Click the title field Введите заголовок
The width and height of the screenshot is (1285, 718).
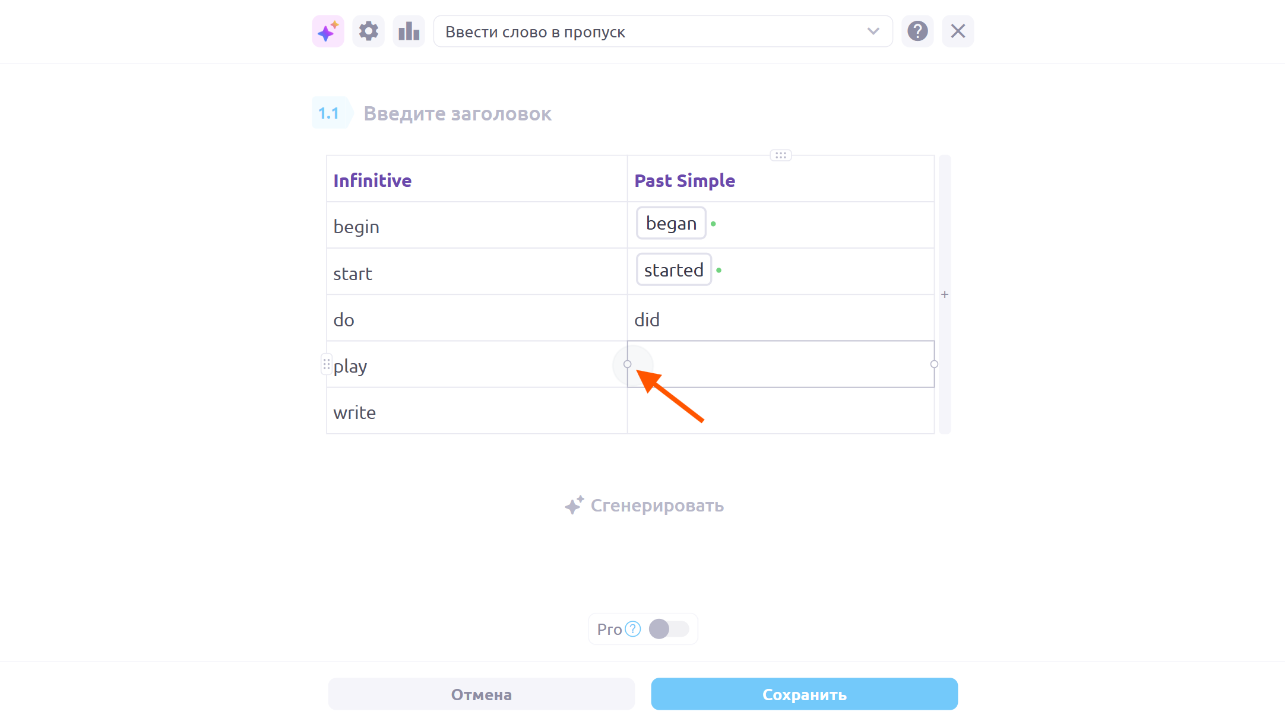(x=457, y=113)
